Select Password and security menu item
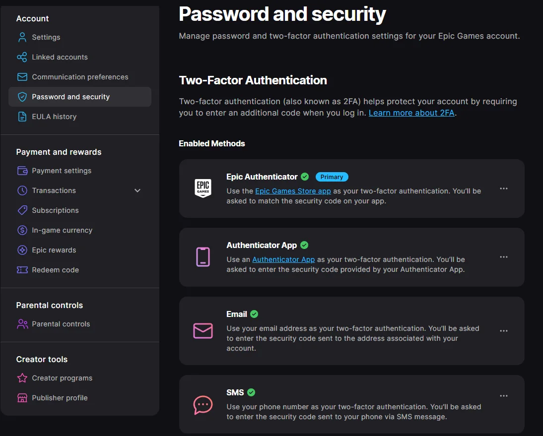The width and height of the screenshot is (543, 436). click(79, 97)
